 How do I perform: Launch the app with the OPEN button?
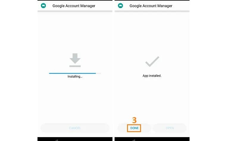pyautogui.click(x=170, y=128)
